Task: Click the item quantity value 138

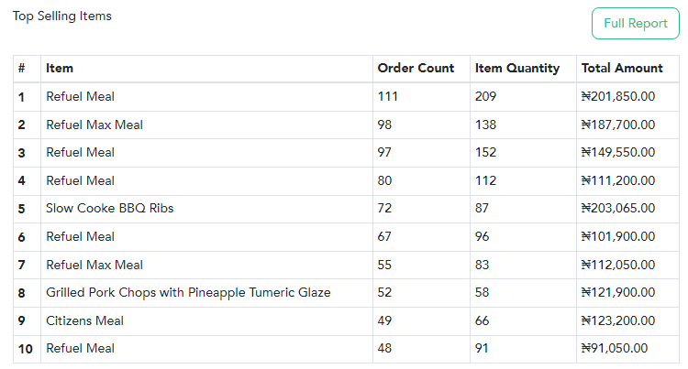Action: pyautogui.click(x=485, y=125)
